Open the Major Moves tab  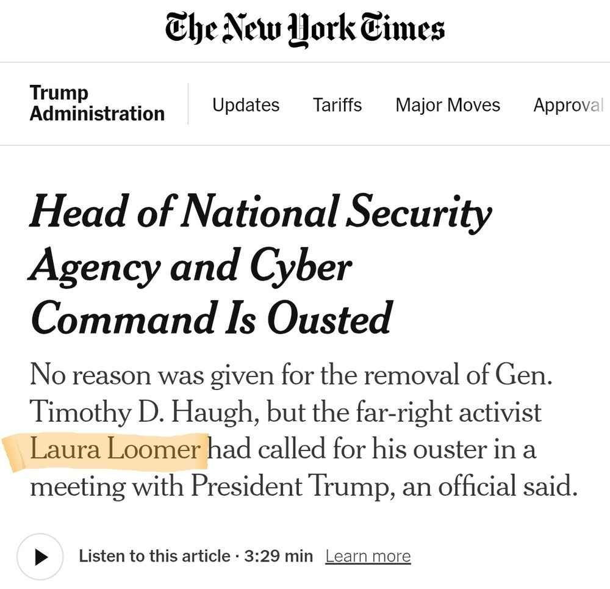pyautogui.click(x=448, y=105)
